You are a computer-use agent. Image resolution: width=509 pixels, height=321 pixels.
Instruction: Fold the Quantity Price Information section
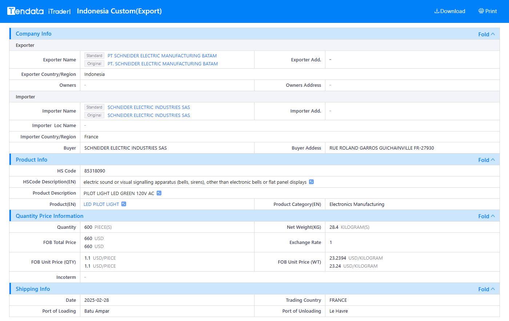coord(486,216)
